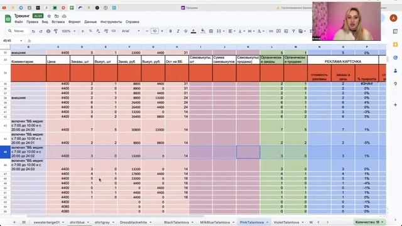Increase font size with plus button
The width and height of the screenshot is (402, 226).
click(162, 31)
